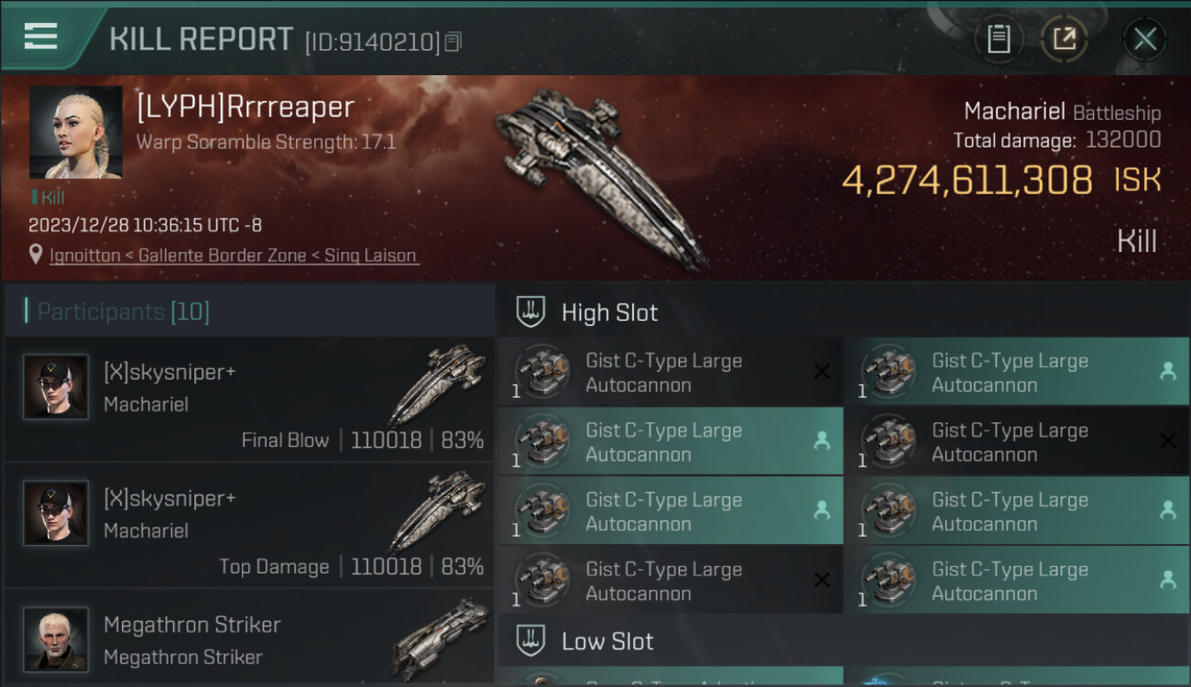Click the first Gist C-Type Autocannon module icon

coord(542,373)
